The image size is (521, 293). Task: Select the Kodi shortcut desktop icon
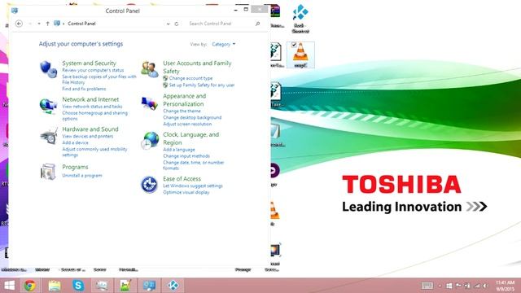tap(300, 18)
